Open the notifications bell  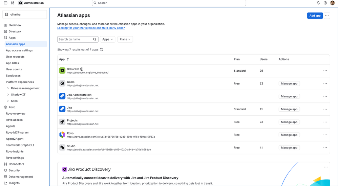point(318,3)
